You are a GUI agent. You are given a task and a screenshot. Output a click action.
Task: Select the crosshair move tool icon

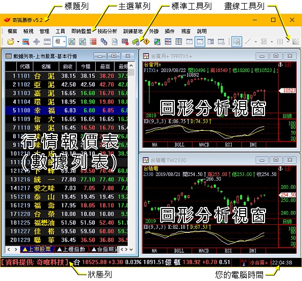click(x=36, y=42)
